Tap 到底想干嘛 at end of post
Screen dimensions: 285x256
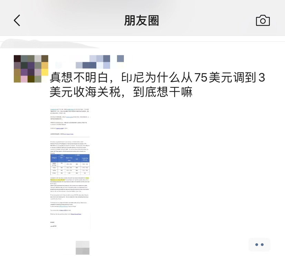point(163,92)
